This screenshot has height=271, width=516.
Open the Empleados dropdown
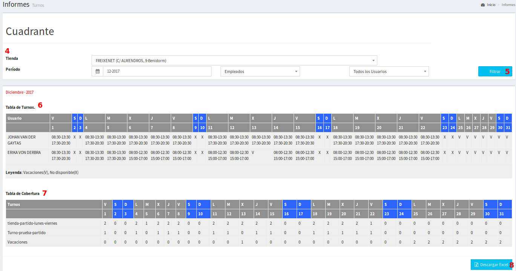click(260, 72)
